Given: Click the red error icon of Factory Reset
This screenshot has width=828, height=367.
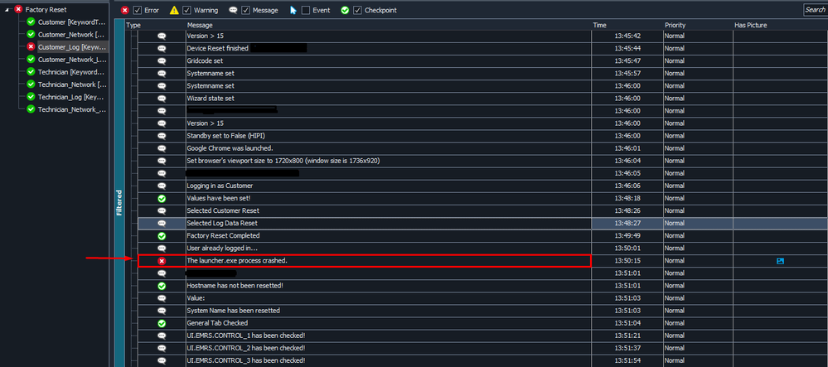Looking at the screenshot, I should click(18, 9).
